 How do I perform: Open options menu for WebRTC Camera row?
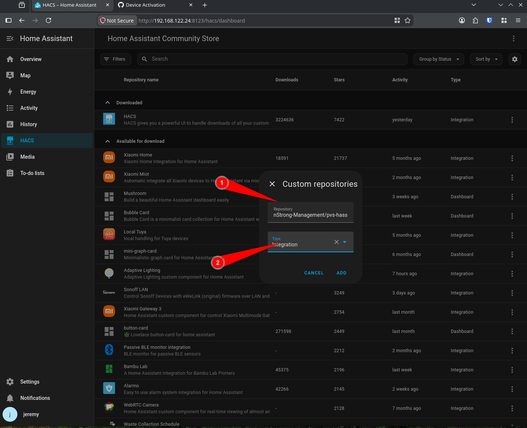coord(512,408)
